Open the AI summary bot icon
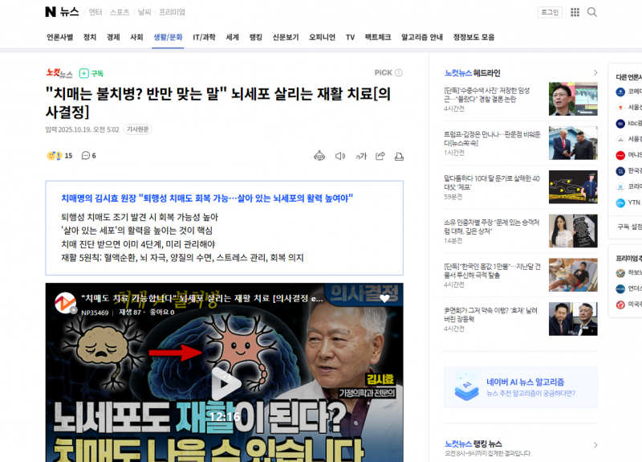This screenshot has height=462, width=642. (319, 156)
